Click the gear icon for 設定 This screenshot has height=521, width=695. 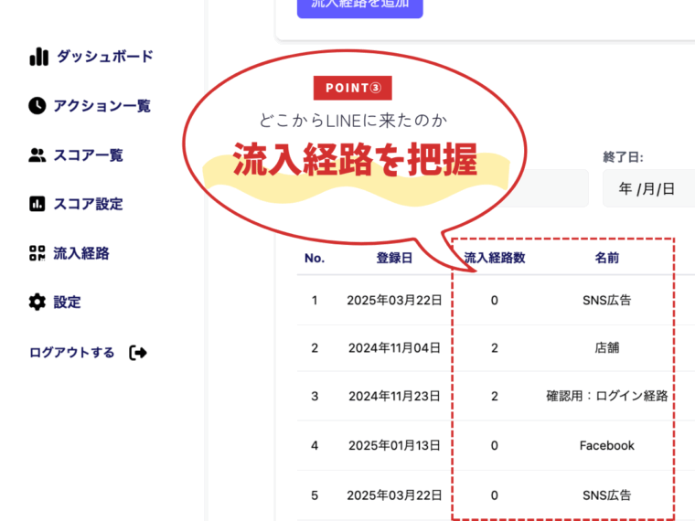pyautogui.click(x=37, y=303)
